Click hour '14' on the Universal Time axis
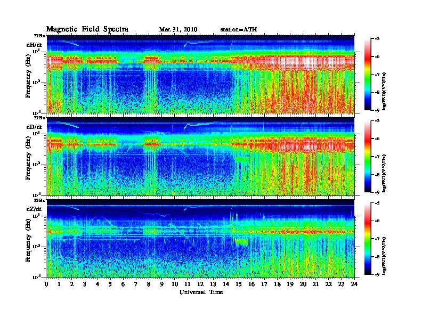 pyautogui.click(x=226, y=284)
